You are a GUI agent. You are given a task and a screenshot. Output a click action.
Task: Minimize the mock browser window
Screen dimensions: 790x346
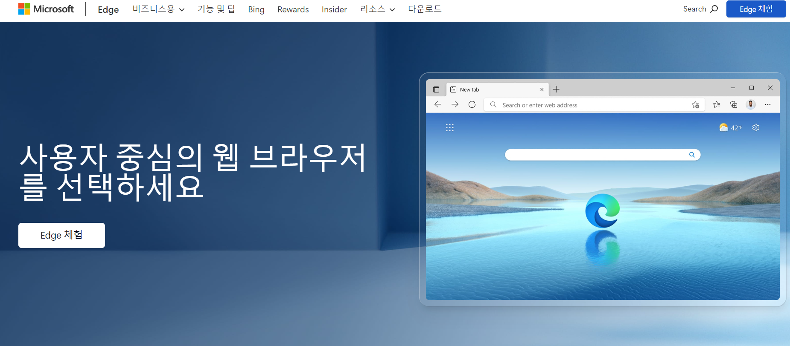733,88
